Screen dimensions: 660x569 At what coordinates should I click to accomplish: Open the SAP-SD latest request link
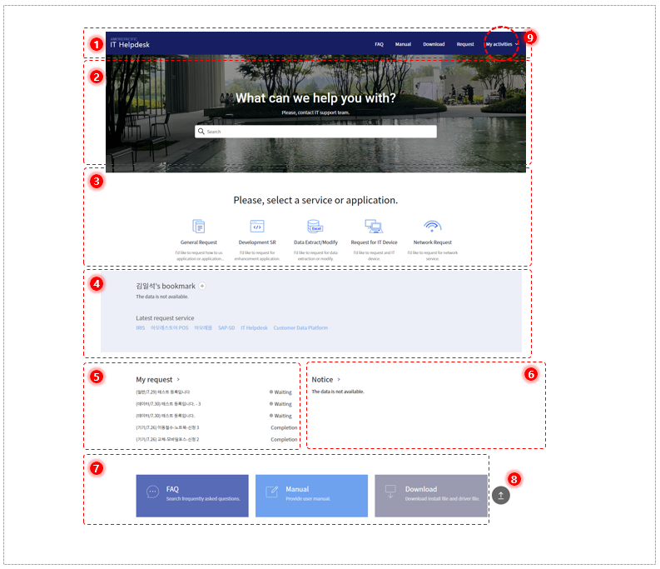coord(226,328)
